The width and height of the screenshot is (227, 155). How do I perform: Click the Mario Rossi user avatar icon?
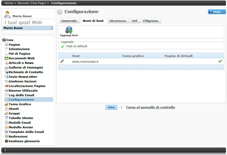[x=7, y=15]
